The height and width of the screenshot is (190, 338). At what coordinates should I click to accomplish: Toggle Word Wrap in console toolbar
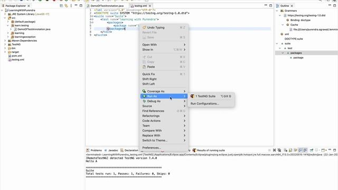tap(295, 150)
